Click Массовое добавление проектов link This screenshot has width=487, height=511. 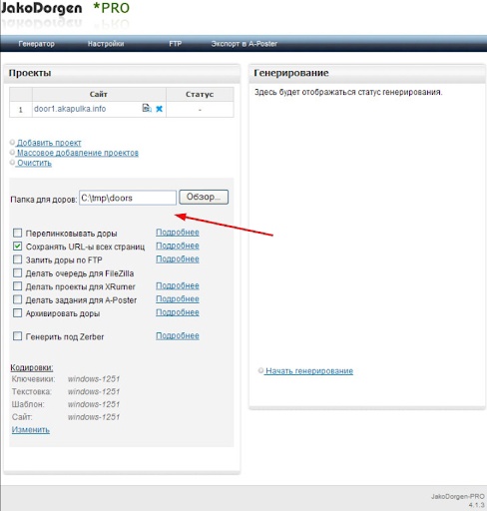(x=78, y=153)
